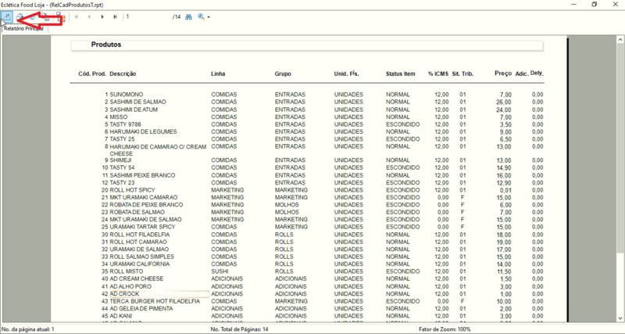The image size is (625, 334).
Task: Click the Produtos report title
Action: tap(106, 45)
